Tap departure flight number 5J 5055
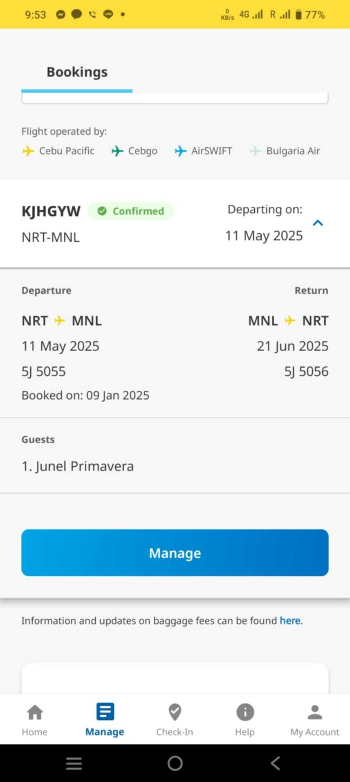Image resolution: width=350 pixels, height=782 pixels. (44, 371)
